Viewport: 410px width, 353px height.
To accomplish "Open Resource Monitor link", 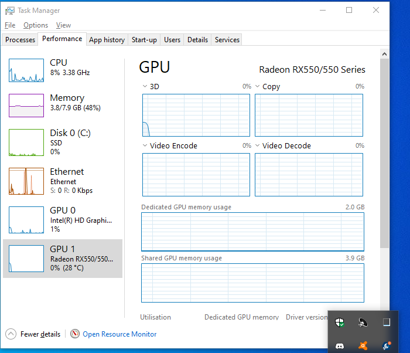I will click(119, 334).
